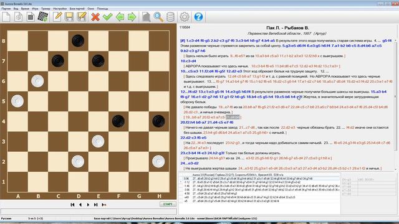Select the white piece on b6
This screenshot has height=224, width=399.
click(x=37, y=81)
